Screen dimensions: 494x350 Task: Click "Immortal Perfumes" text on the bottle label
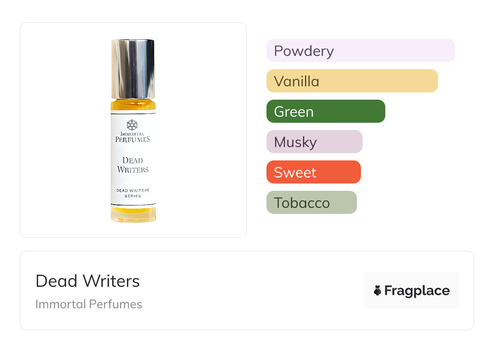[x=133, y=137]
